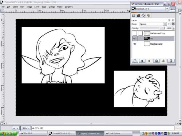Duplicate the selected layer
Screen dimensions: 182x136
point(156,61)
